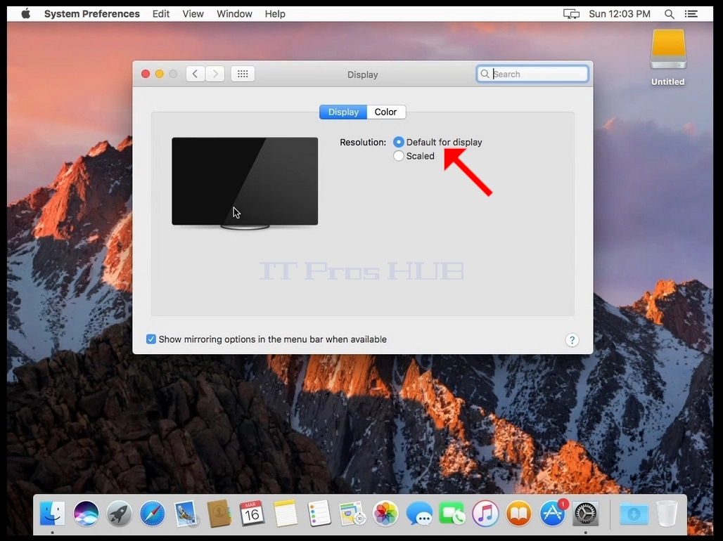Click the display monitor preview image
The height and width of the screenshot is (541, 723).
pos(245,183)
